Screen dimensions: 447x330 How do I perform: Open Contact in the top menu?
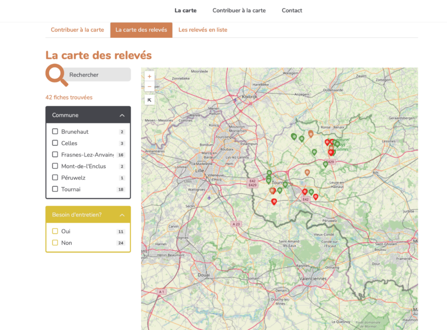click(292, 11)
